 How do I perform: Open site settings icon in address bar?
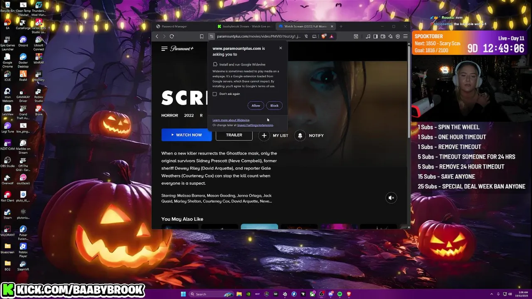pyautogui.click(x=211, y=37)
